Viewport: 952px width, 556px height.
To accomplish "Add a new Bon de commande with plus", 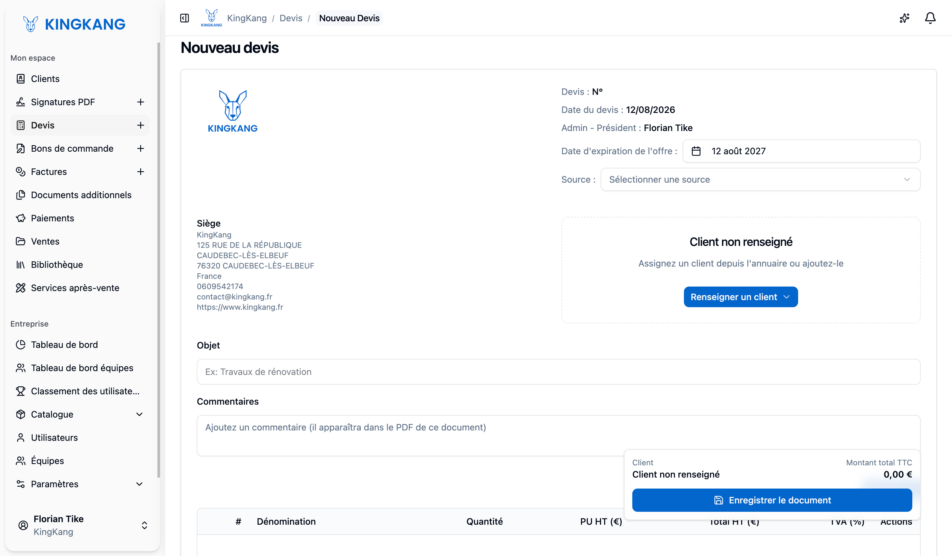I will tap(141, 148).
